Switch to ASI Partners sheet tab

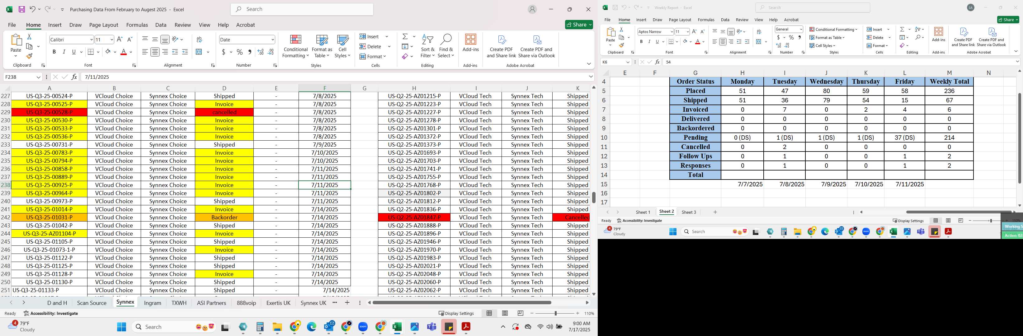coord(211,303)
